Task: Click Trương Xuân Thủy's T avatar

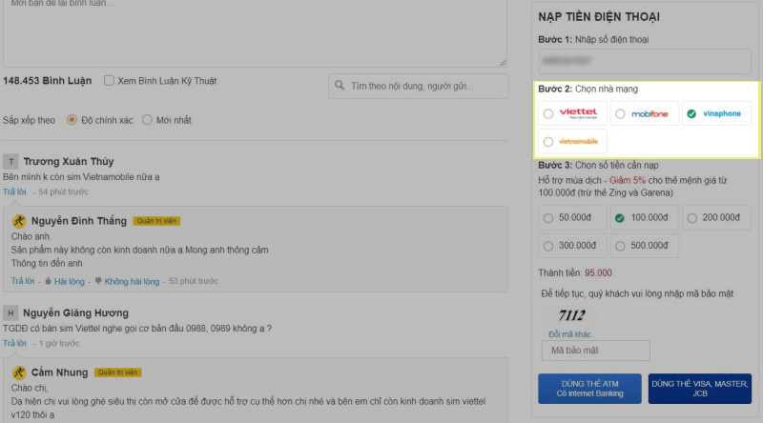Action: coord(10,161)
